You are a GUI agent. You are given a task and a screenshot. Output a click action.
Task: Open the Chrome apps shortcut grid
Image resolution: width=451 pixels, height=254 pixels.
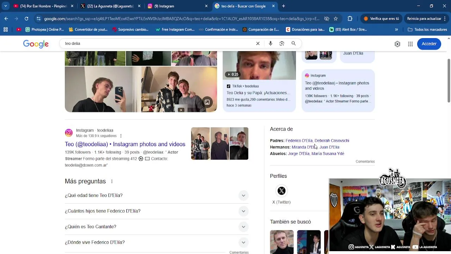[6, 30]
